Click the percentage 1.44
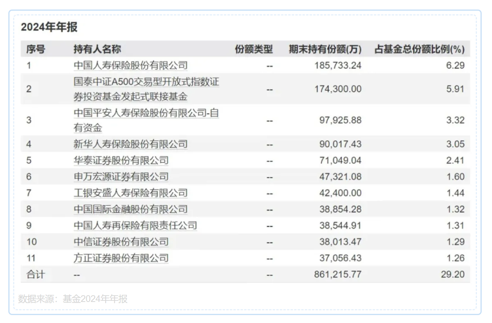The width and height of the screenshot is (492, 323). point(455,193)
